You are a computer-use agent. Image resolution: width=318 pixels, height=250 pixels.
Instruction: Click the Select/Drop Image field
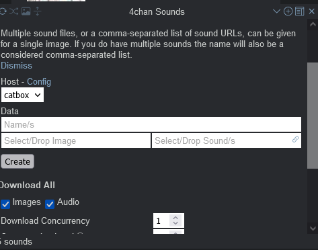[x=76, y=140]
